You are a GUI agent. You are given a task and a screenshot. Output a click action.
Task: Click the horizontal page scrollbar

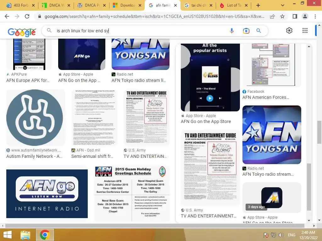pyautogui.click(x=155, y=226)
